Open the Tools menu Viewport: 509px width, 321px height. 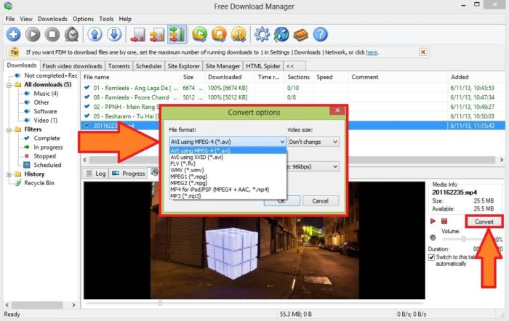click(106, 19)
